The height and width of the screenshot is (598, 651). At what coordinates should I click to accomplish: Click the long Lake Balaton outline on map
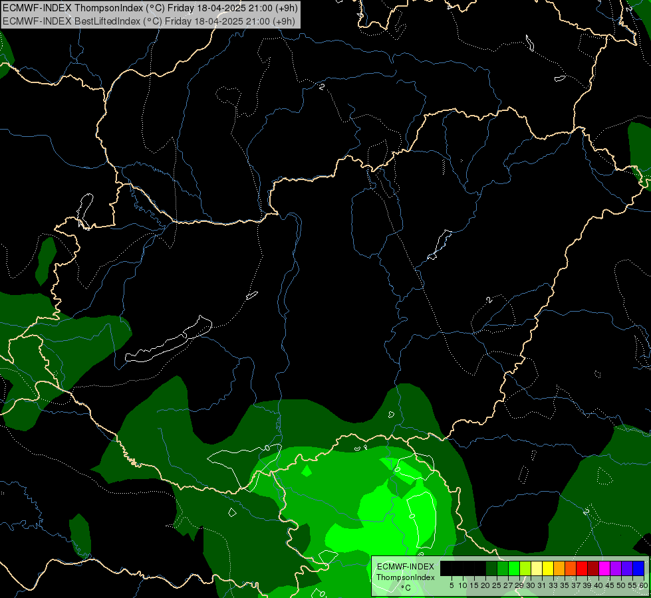[x=168, y=340]
